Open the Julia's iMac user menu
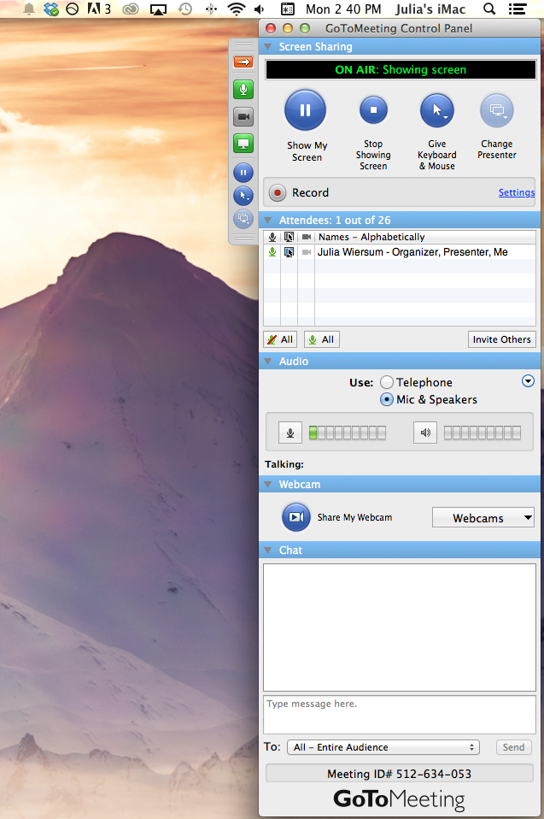This screenshot has width=544, height=819. [430, 9]
